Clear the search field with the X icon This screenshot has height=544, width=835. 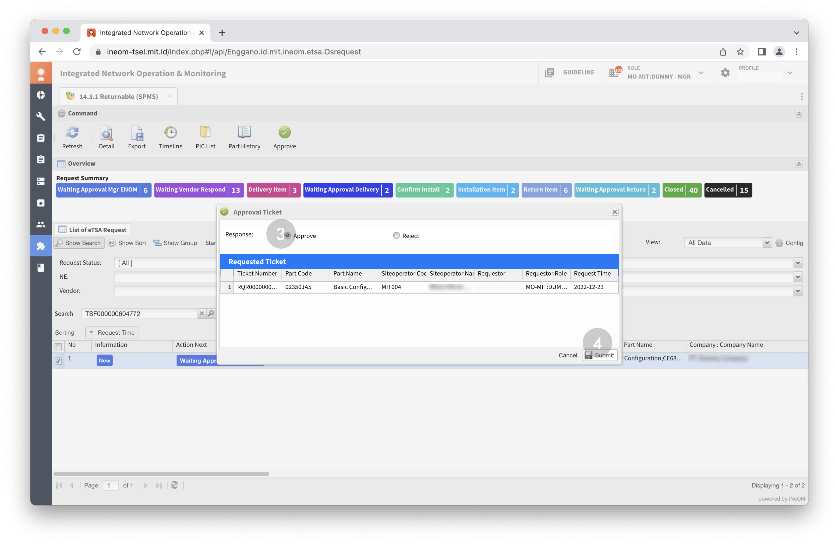tap(201, 313)
